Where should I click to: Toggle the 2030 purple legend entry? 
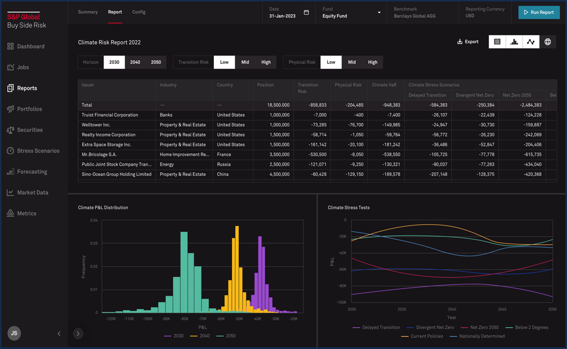click(174, 336)
